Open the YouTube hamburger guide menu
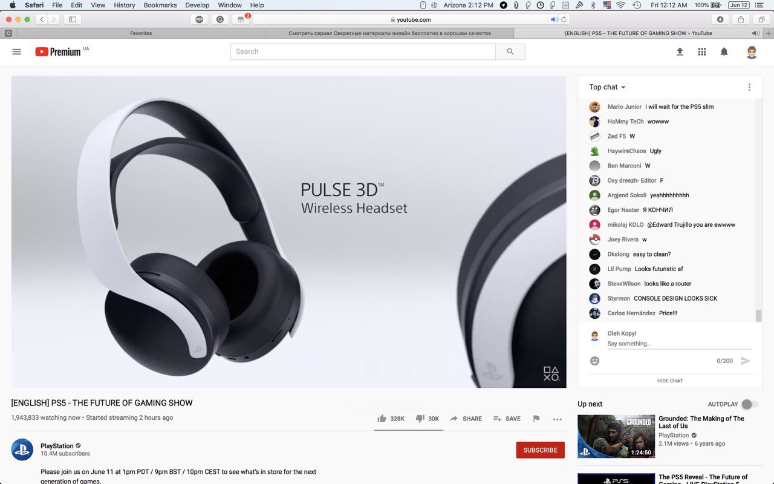 coord(17,52)
